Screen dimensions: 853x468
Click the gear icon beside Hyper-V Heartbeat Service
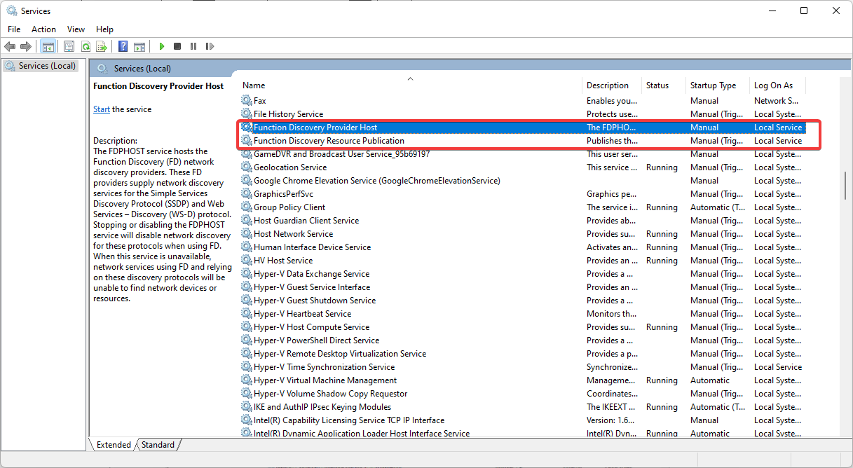(246, 314)
